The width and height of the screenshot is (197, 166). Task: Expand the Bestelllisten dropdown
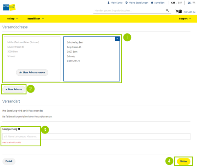pos(35,19)
